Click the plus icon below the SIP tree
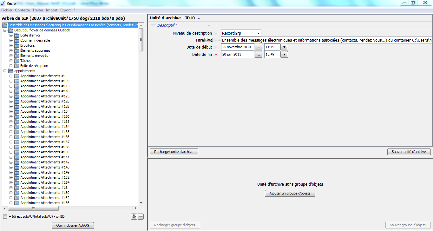The width and height of the screenshot is (433, 231). pyautogui.click(x=134, y=217)
